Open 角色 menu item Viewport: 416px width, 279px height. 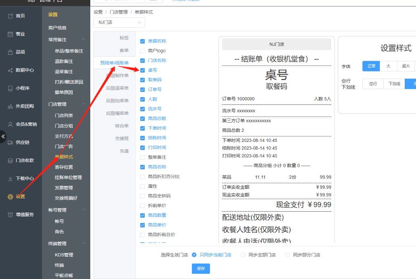click(59, 231)
